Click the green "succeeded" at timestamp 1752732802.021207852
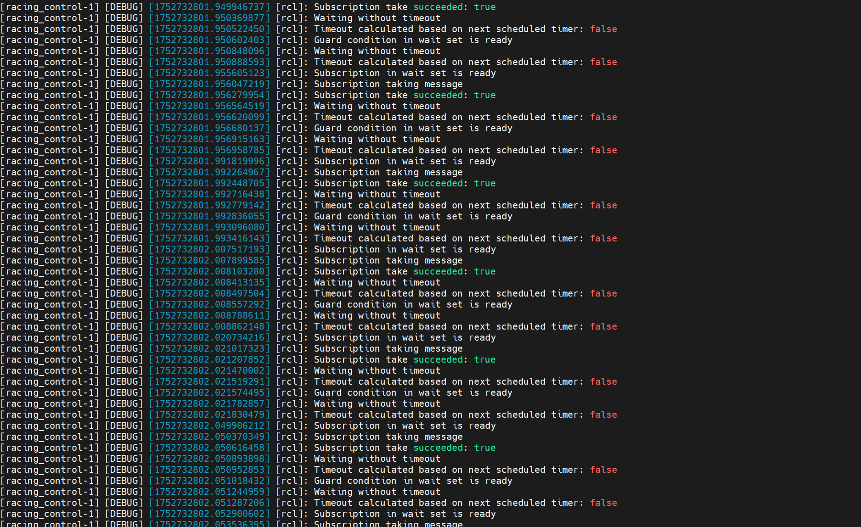 (x=438, y=359)
